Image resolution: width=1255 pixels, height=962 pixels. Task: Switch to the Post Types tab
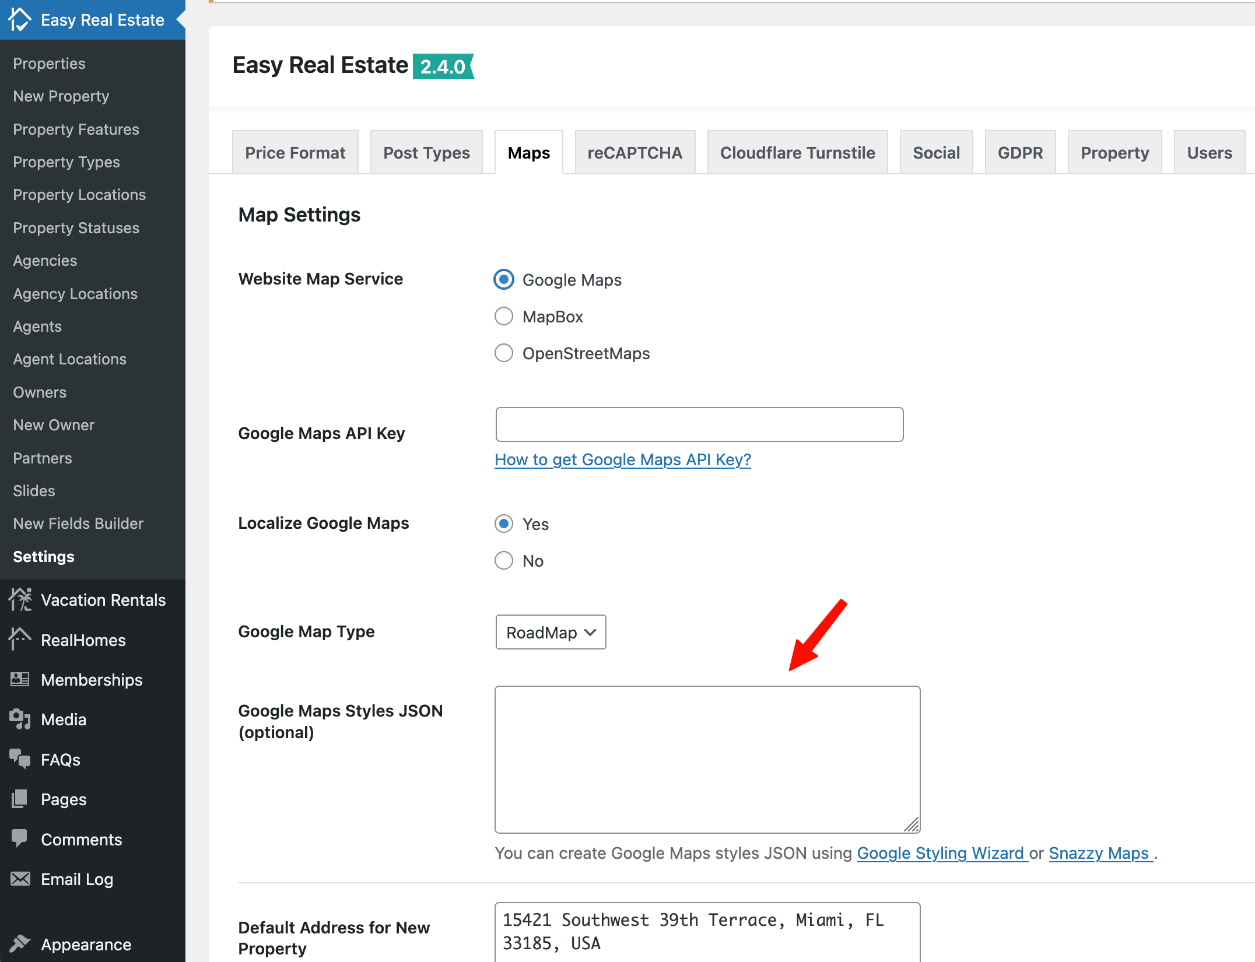(x=426, y=152)
